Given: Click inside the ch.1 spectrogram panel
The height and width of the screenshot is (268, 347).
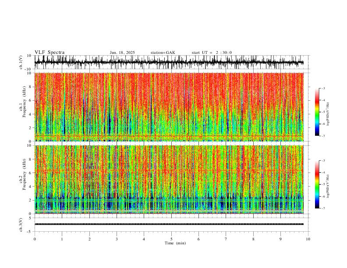Looking at the screenshot, I should point(169,107).
